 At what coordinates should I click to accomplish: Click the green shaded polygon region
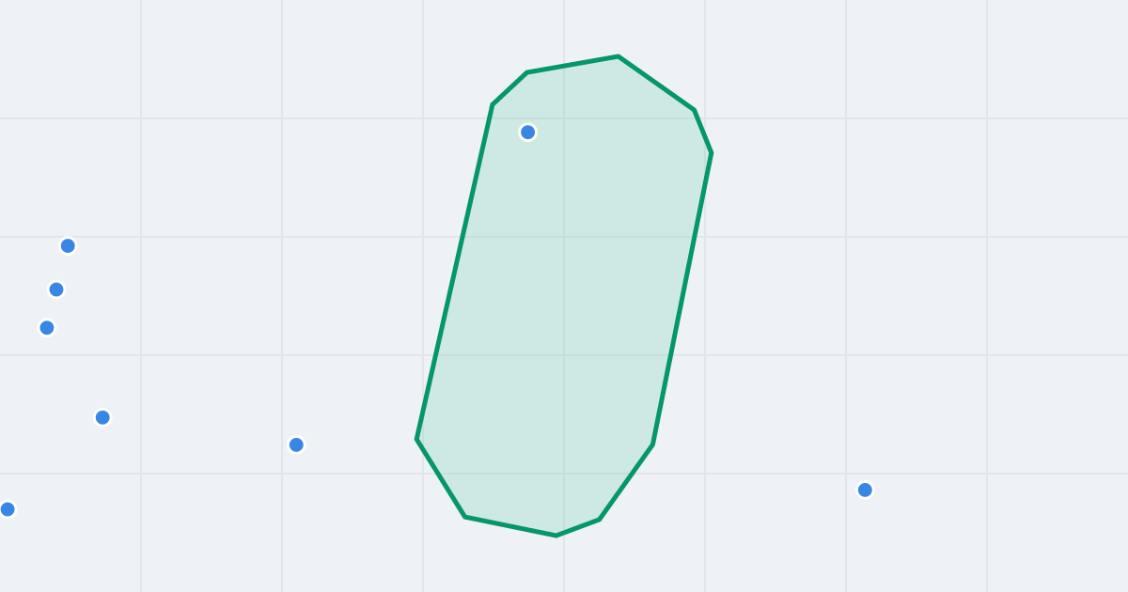pyautogui.click(x=564, y=296)
